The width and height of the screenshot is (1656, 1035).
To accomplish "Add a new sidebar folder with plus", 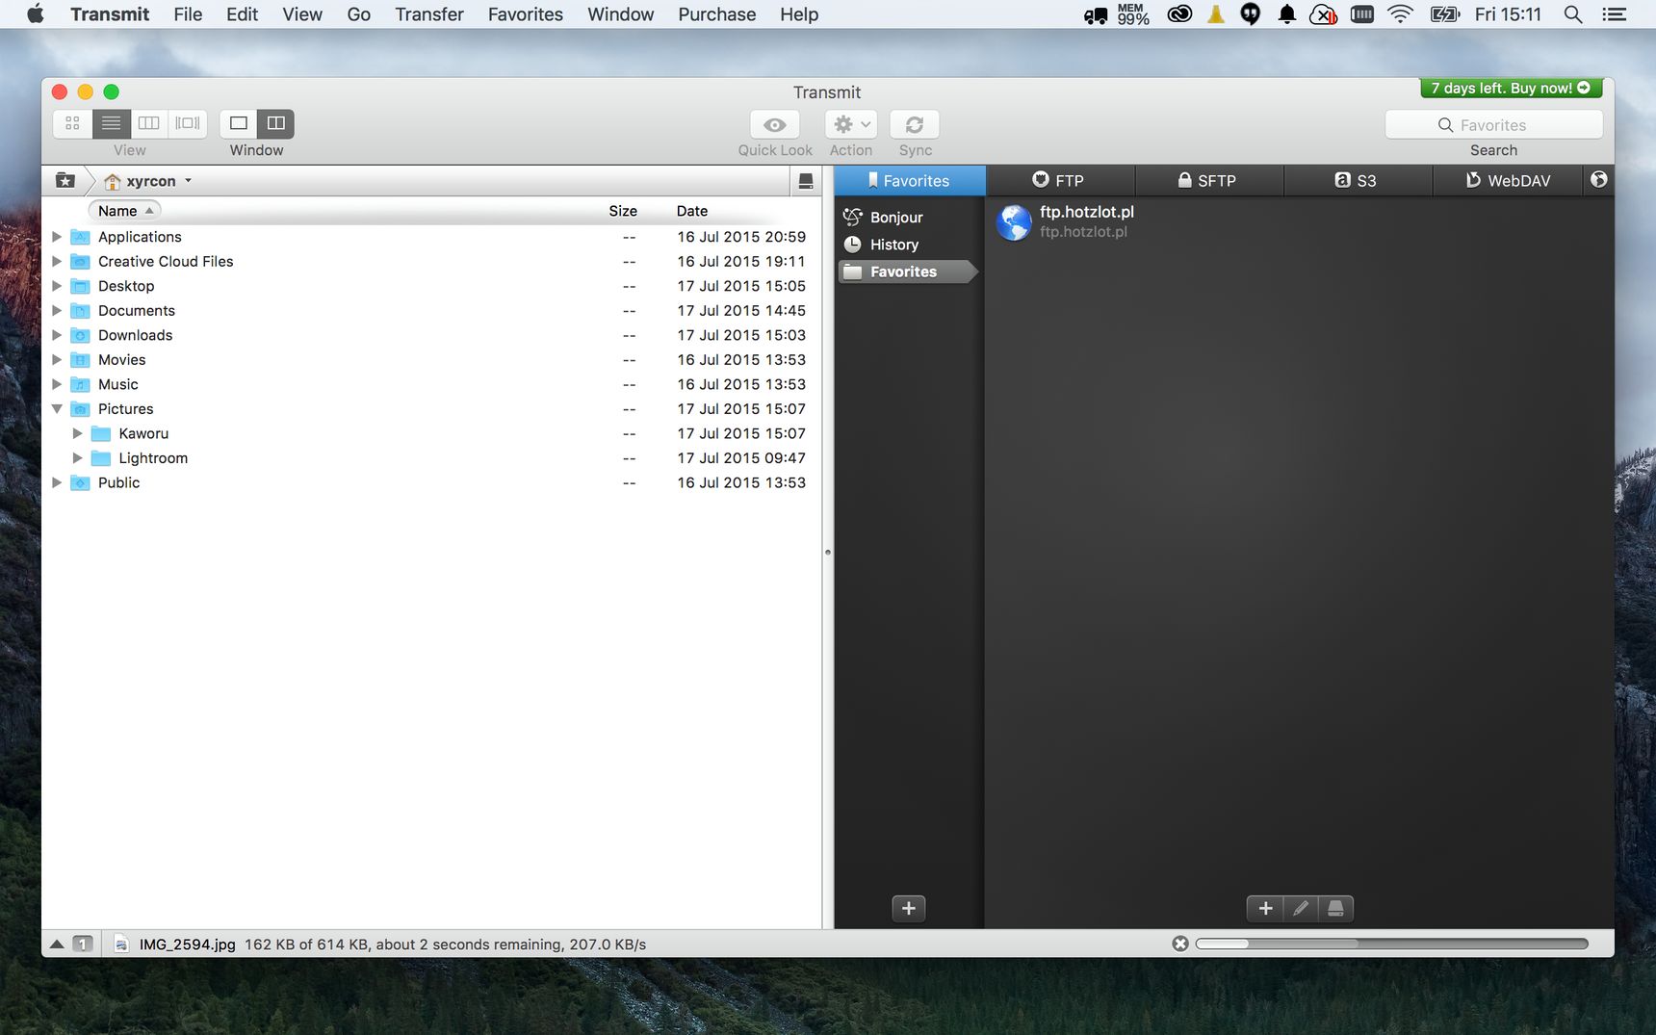I will click(x=909, y=908).
